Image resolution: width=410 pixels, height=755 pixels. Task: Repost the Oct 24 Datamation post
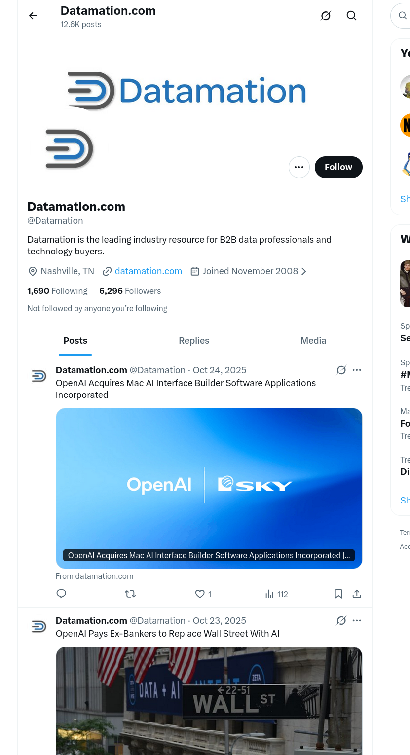tap(130, 594)
